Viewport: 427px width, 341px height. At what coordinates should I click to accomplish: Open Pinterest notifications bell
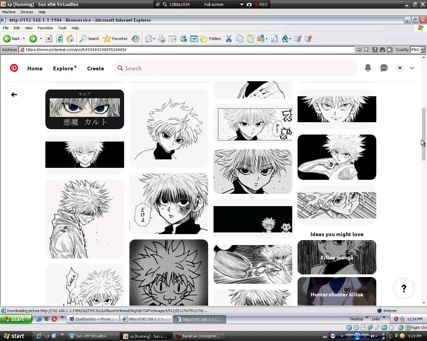point(368,68)
